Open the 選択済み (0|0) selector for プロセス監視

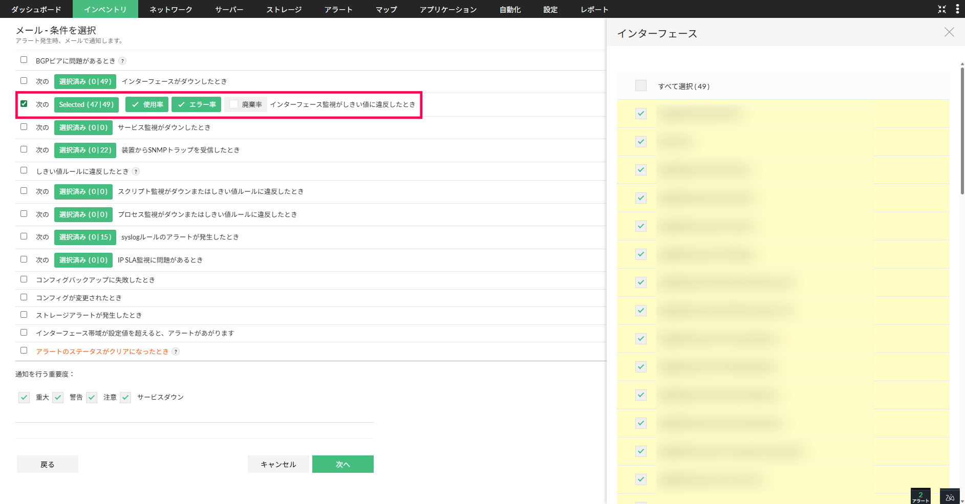pos(83,214)
